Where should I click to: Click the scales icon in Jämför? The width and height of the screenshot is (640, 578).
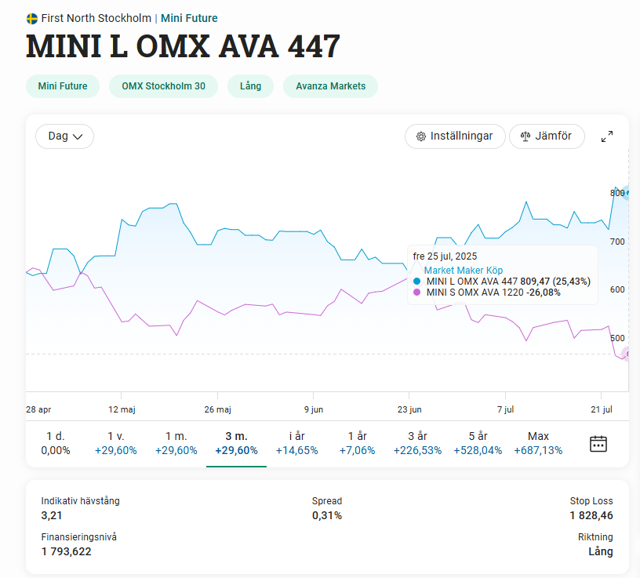tap(525, 136)
